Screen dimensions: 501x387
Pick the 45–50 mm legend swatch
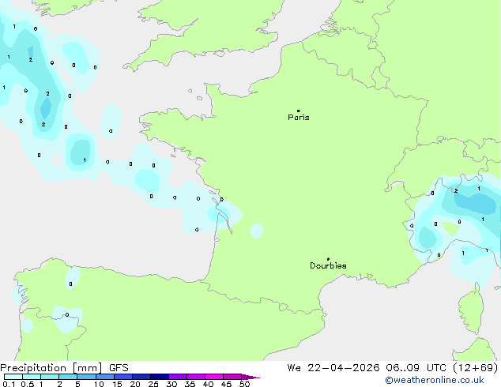point(232,377)
